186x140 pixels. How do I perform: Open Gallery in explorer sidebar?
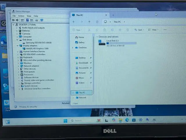coord(80,42)
